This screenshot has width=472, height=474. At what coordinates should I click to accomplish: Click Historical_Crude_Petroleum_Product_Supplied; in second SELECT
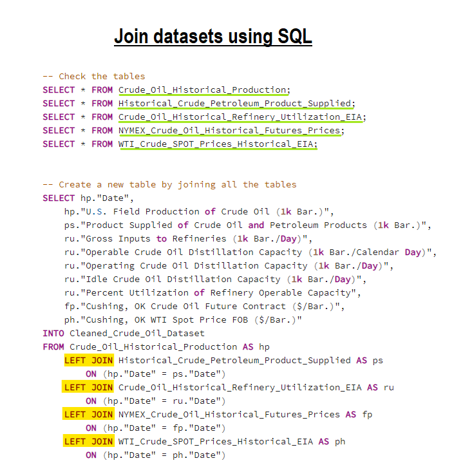236,104
